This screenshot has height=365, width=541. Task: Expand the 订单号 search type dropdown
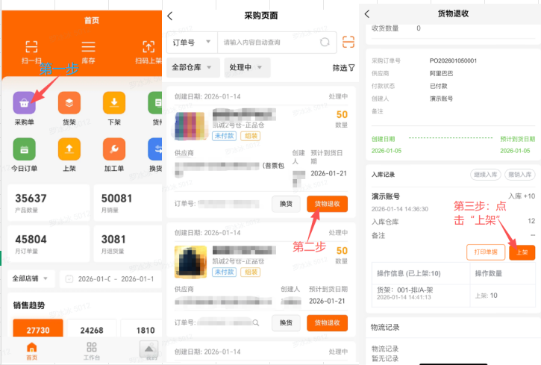click(191, 43)
